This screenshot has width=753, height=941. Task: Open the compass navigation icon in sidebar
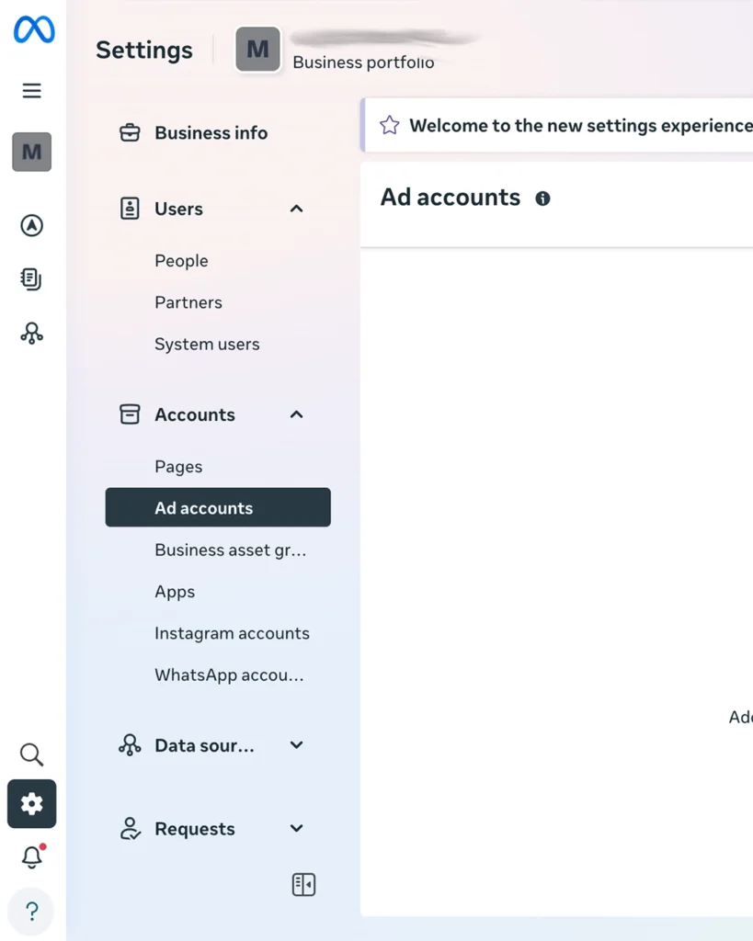(x=32, y=225)
